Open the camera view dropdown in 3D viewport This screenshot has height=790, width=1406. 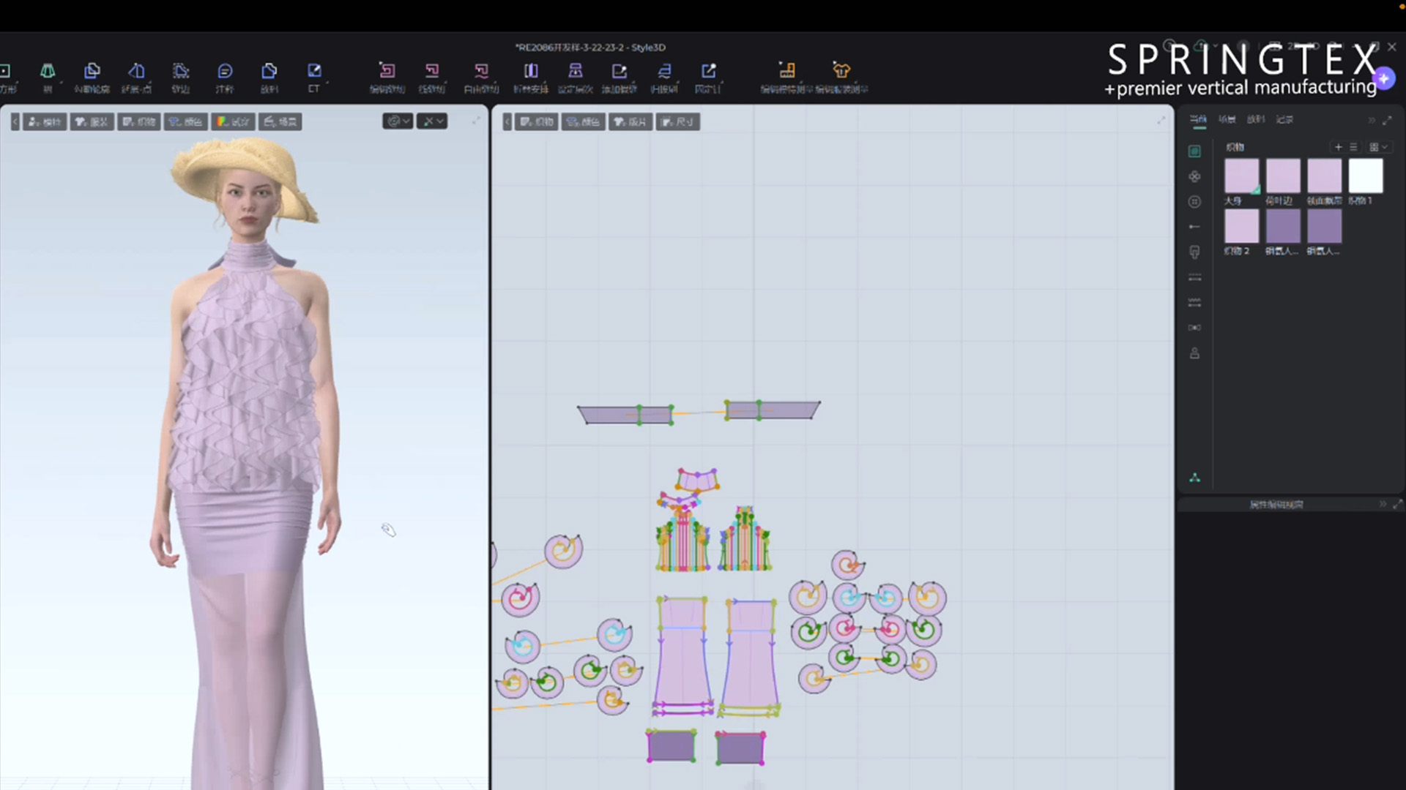pos(398,121)
